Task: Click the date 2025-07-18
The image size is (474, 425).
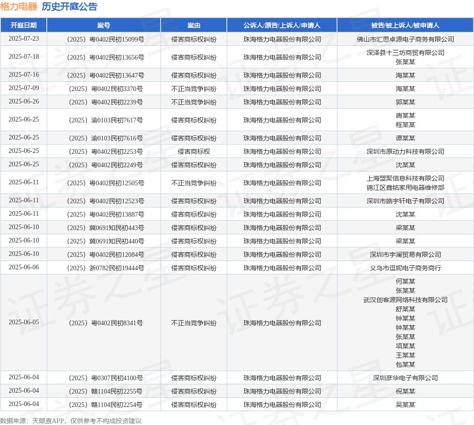Action: coord(24,57)
